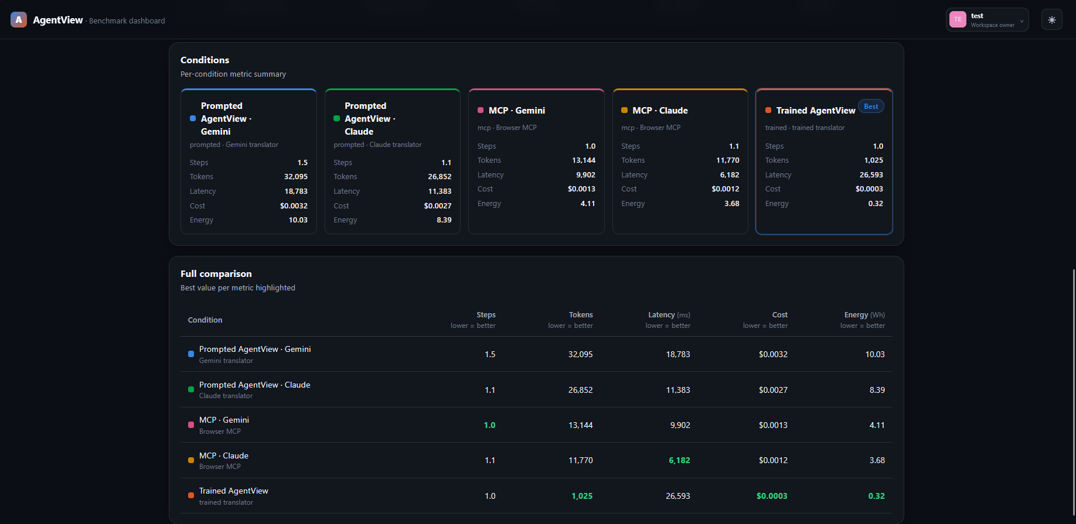Select the MCP · Gemini table row
The image size is (1076, 524).
536,425
